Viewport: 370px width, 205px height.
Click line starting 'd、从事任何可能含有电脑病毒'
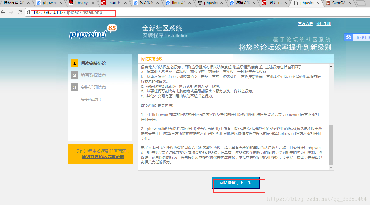pyautogui.click(x=197, y=91)
